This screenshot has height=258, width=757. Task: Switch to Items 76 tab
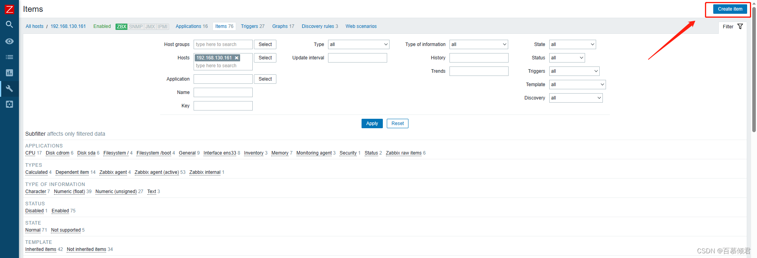click(x=224, y=26)
